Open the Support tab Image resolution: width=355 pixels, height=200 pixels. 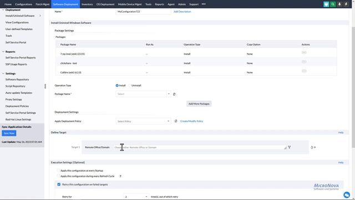[x=194, y=4]
